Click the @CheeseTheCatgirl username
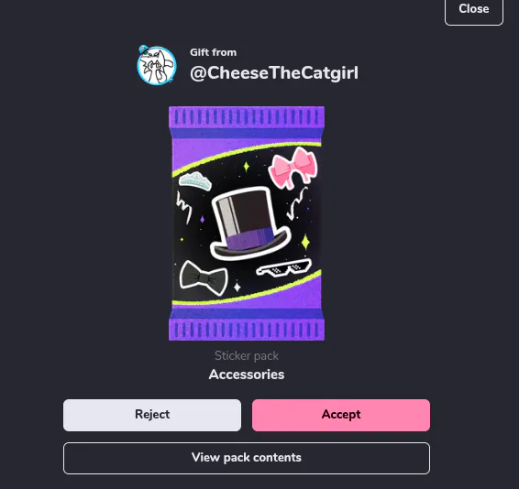The height and width of the screenshot is (489, 519). pos(274,73)
